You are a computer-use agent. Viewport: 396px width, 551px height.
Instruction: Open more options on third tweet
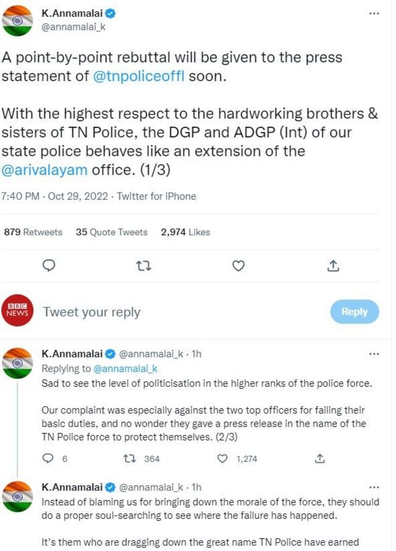coord(374,487)
